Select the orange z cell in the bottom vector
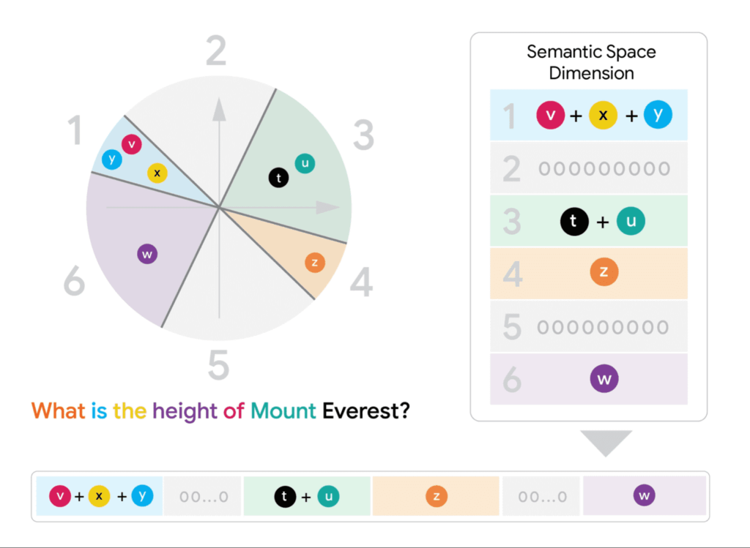750x548 pixels. 436,496
